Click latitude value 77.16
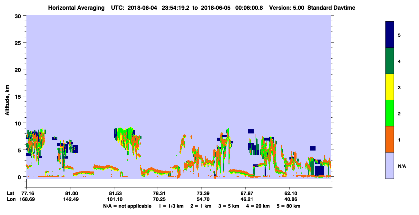The height and width of the screenshot is (215, 419). pos(28,193)
